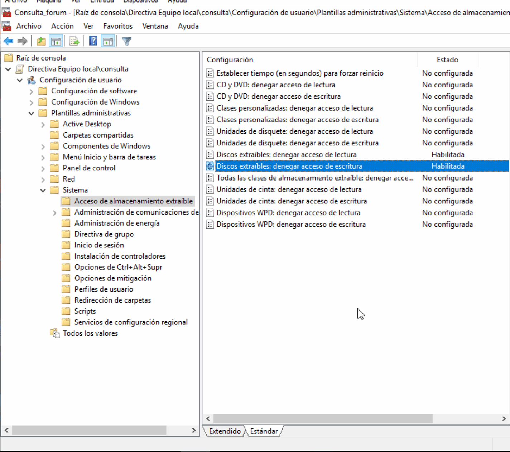Collapse the Sistema node
The height and width of the screenshot is (452, 510).
click(43, 190)
